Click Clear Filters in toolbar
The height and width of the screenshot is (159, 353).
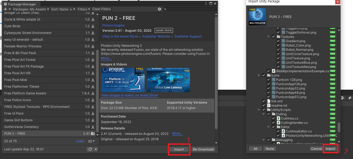(101, 9)
